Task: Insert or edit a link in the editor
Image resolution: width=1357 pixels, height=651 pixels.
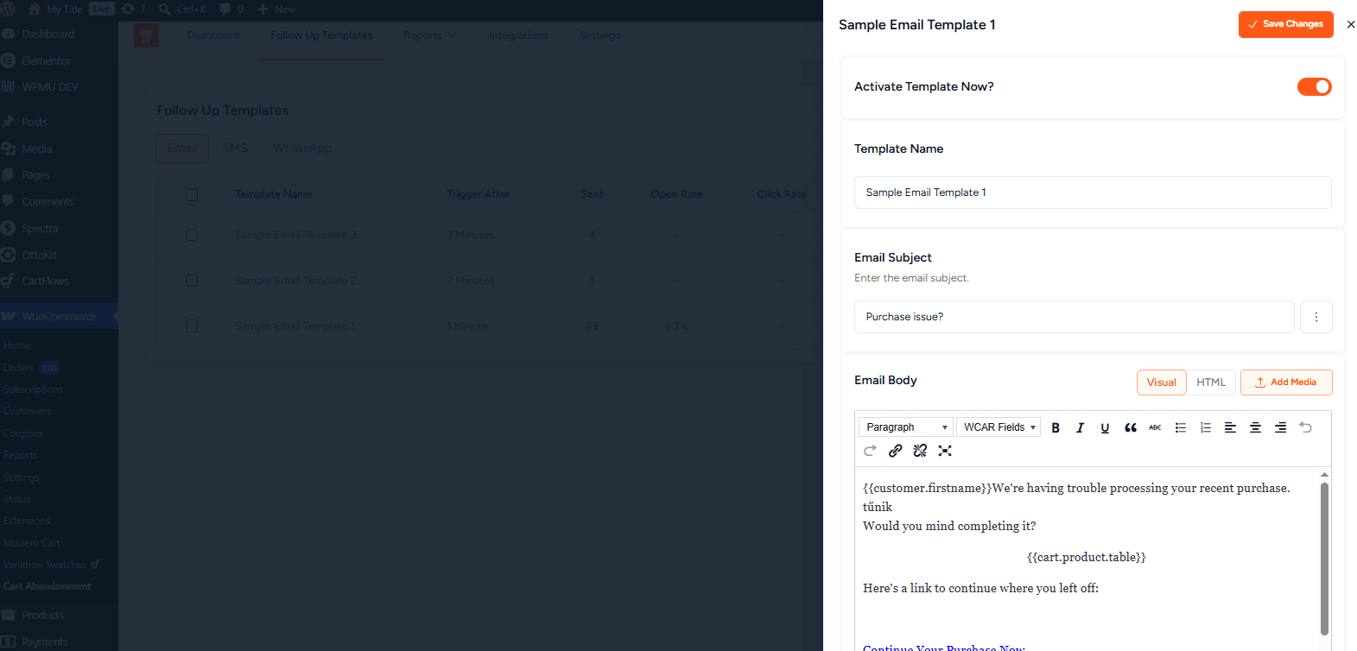Action: click(x=895, y=451)
